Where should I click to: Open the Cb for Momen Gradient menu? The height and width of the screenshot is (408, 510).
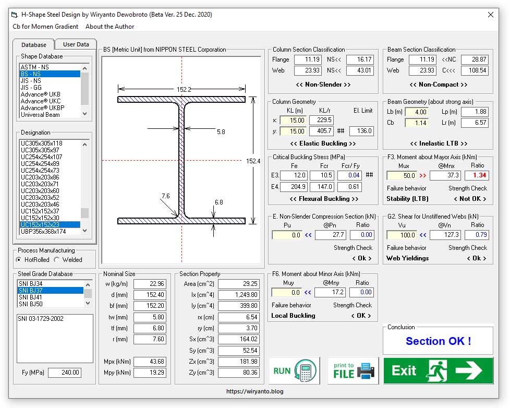[x=45, y=27]
